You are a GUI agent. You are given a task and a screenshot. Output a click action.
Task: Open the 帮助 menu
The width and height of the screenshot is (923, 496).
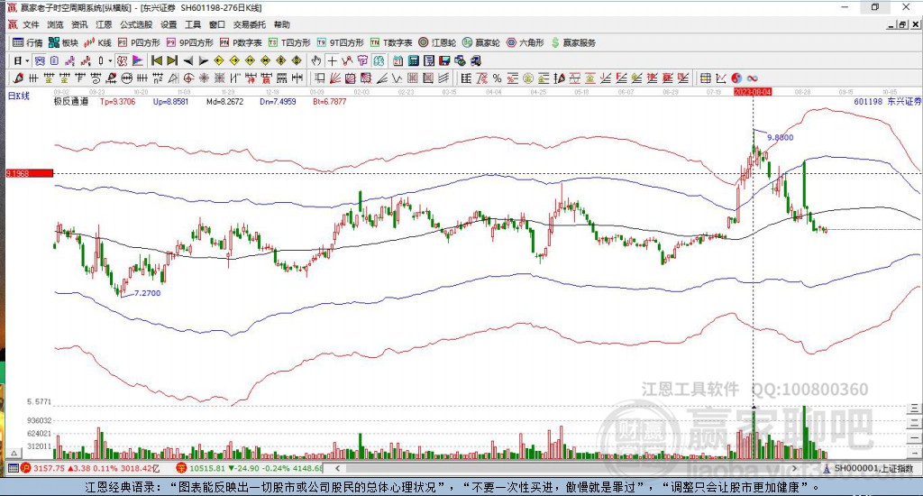(x=281, y=24)
